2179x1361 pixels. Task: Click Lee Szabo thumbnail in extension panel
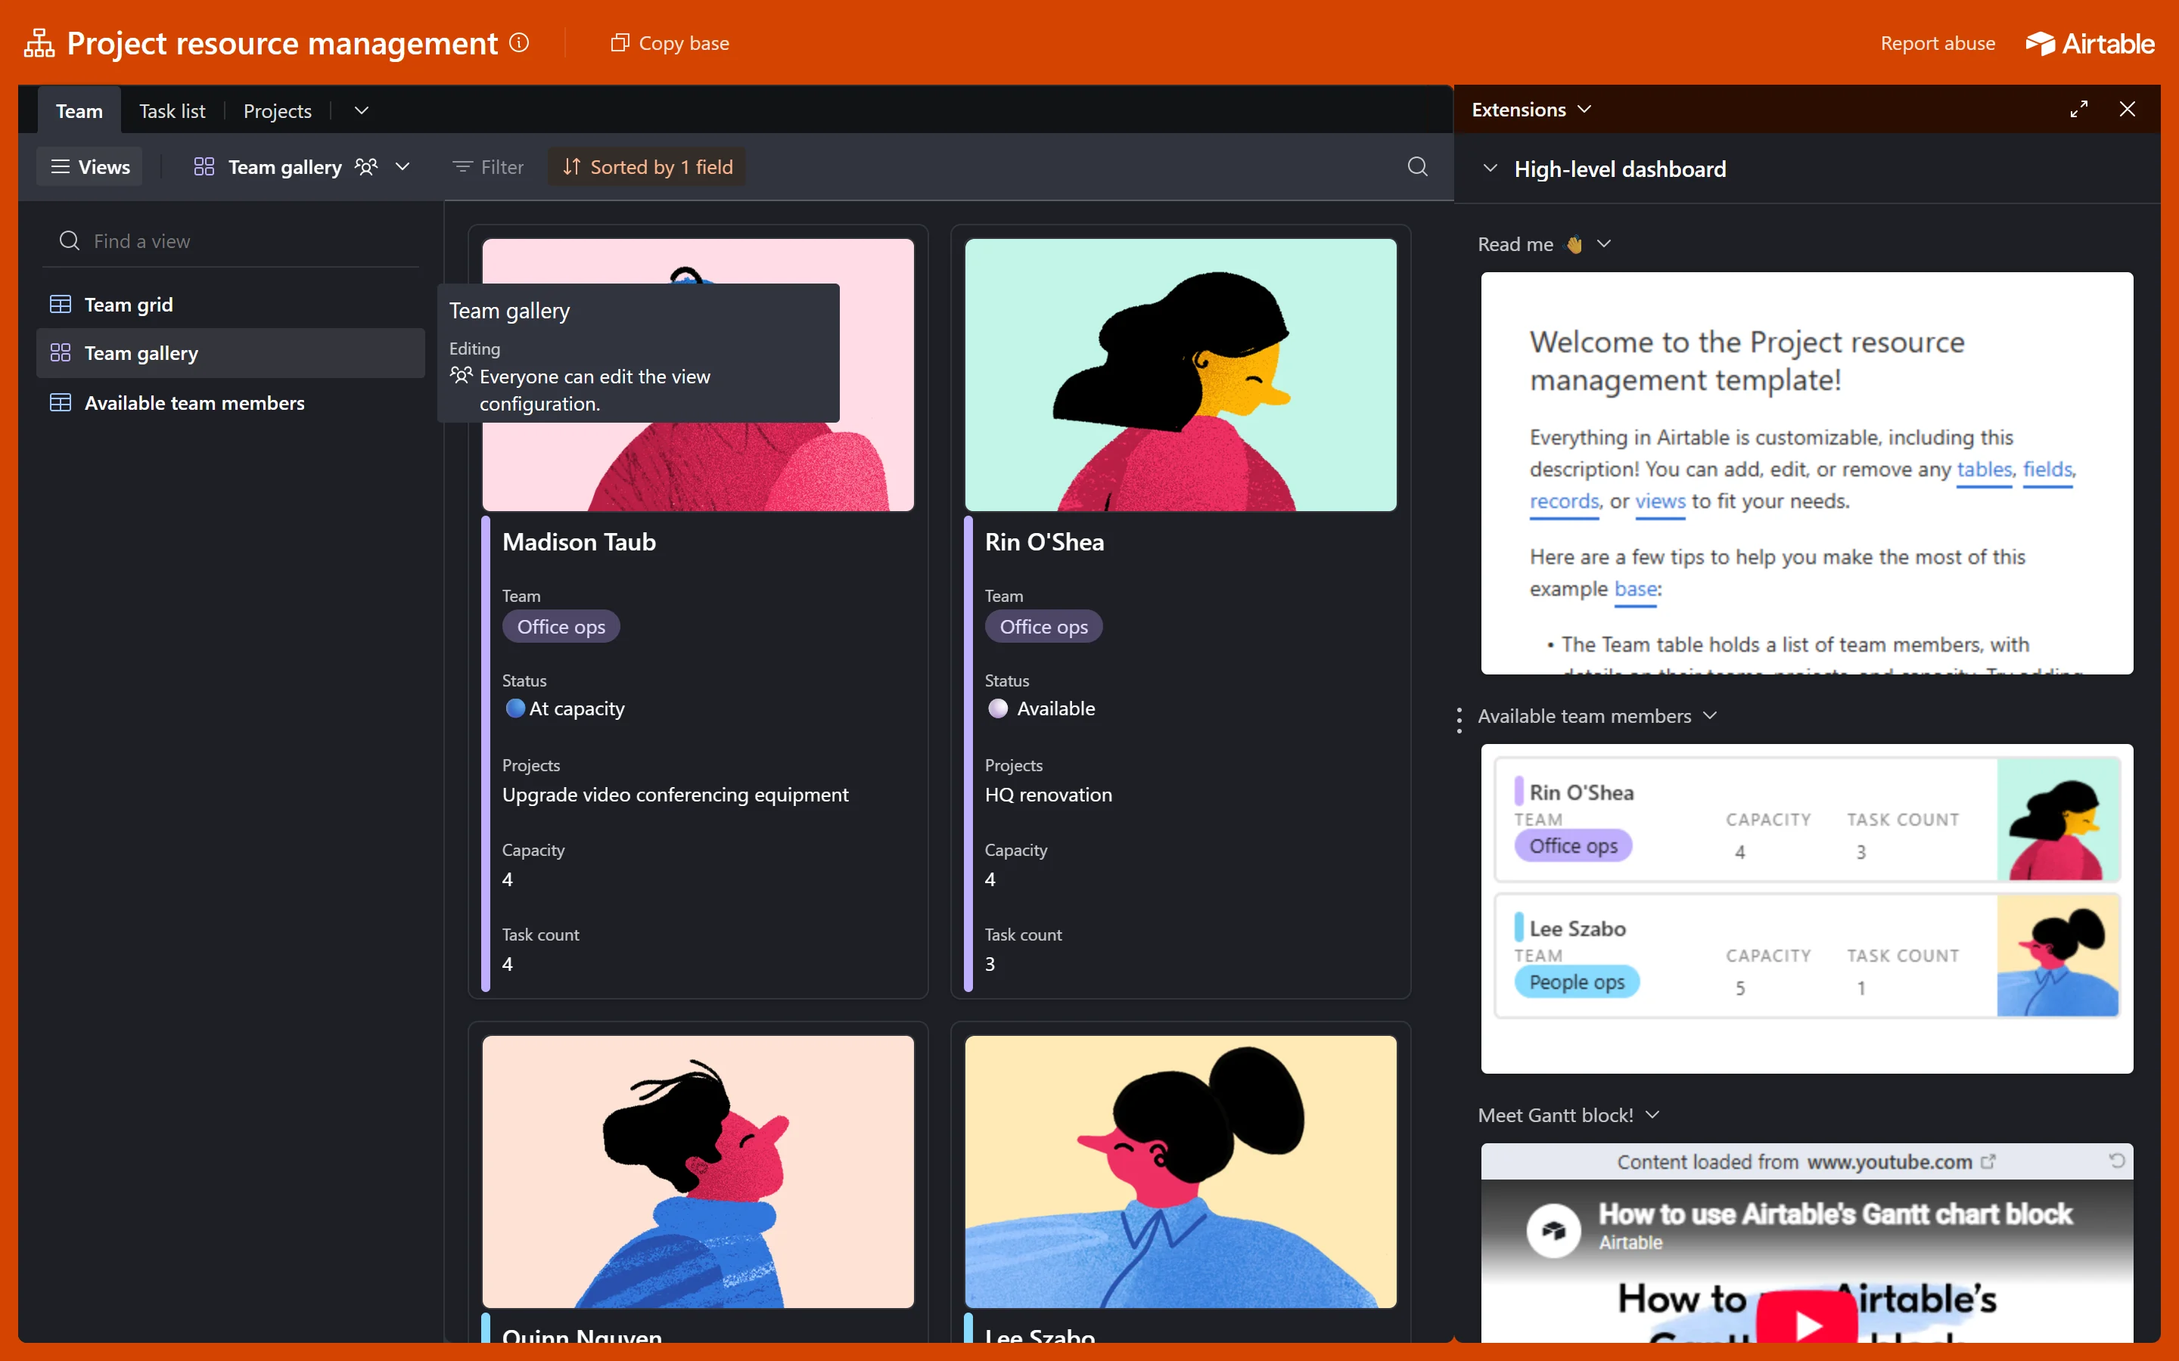click(x=2059, y=955)
